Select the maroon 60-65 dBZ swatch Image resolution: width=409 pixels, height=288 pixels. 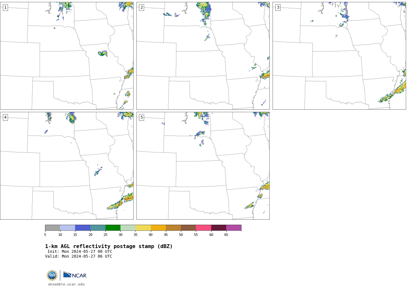tap(219, 228)
